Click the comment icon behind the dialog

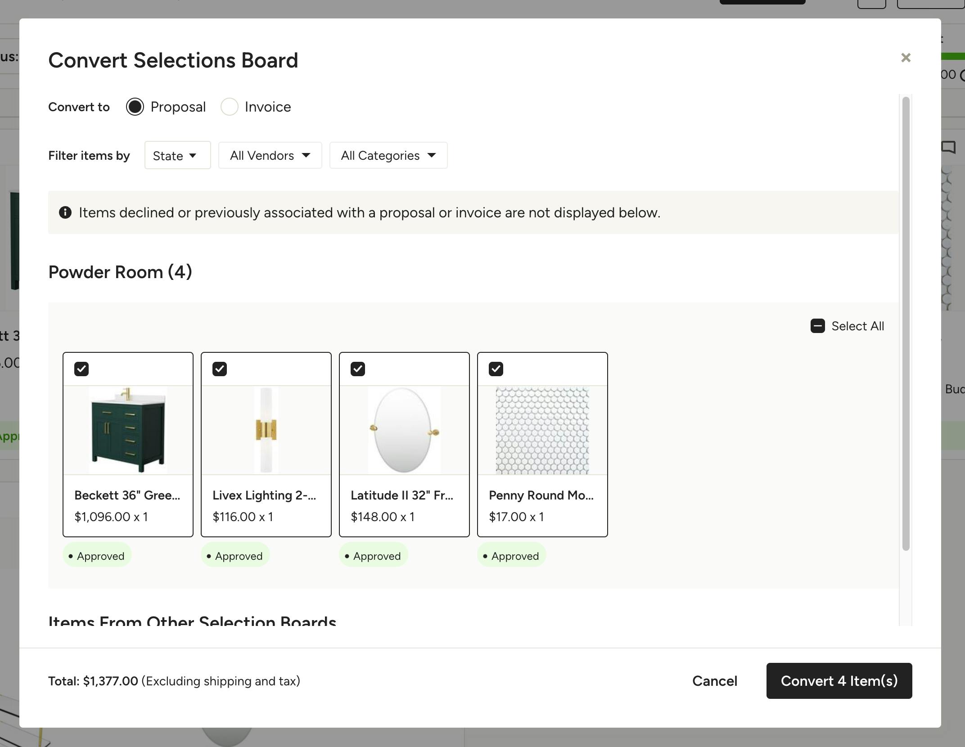coord(948,147)
